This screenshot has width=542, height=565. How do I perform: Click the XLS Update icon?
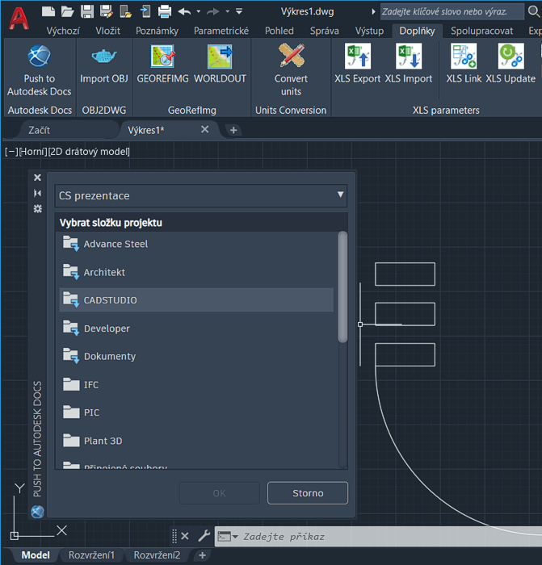511,56
